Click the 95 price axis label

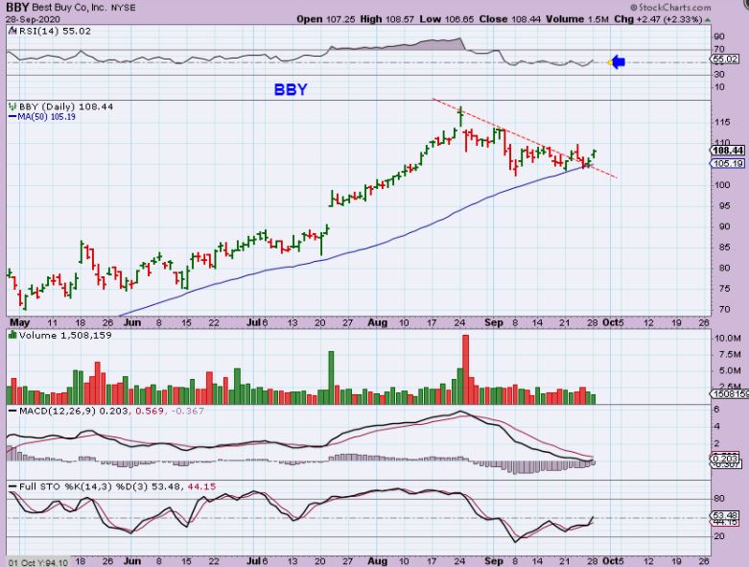pyautogui.click(x=724, y=206)
